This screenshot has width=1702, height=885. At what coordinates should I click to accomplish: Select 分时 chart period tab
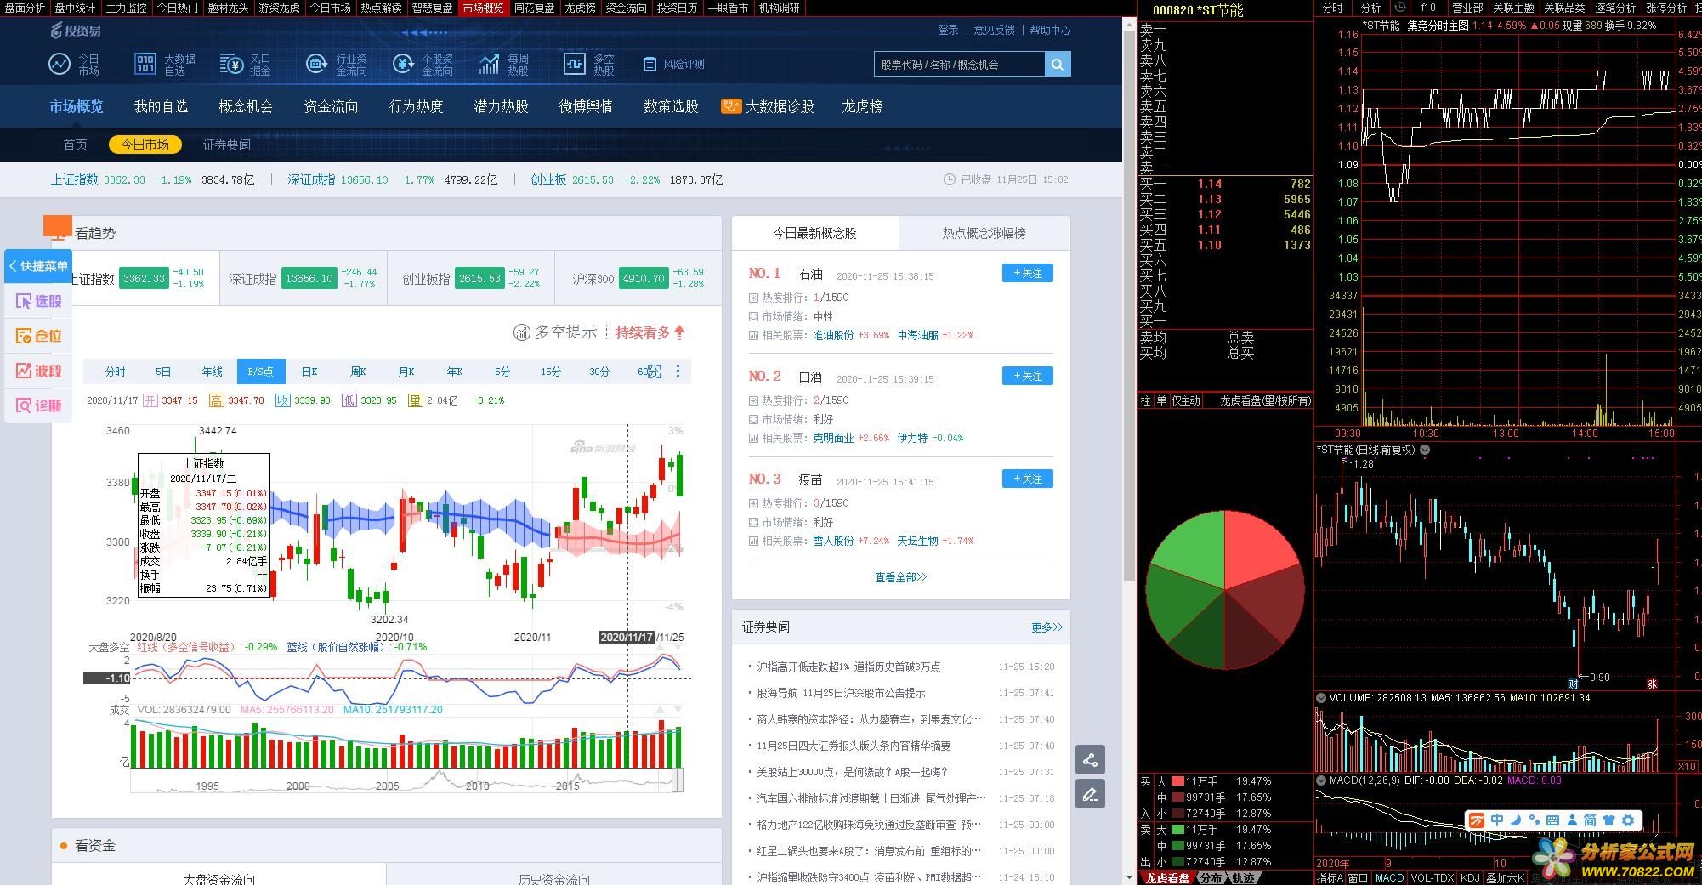tap(115, 372)
